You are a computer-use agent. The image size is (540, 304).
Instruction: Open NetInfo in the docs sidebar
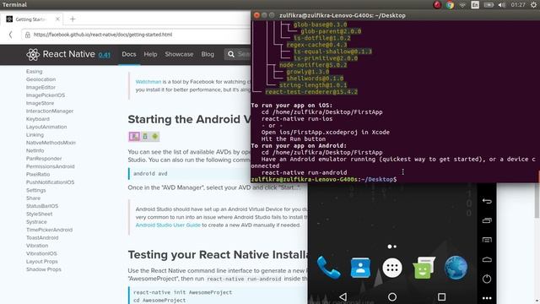click(x=35, y=150)
